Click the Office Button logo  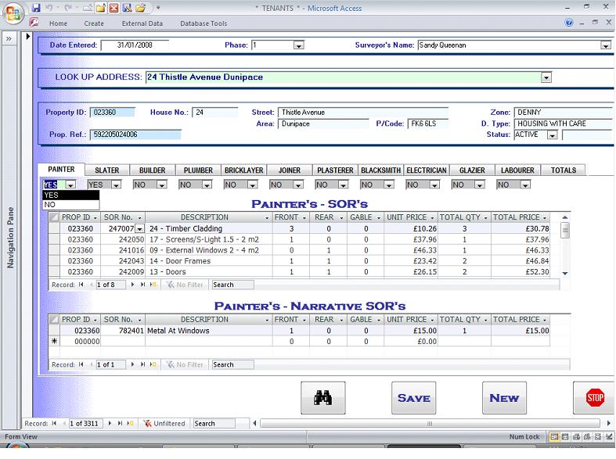click(13, 13)
